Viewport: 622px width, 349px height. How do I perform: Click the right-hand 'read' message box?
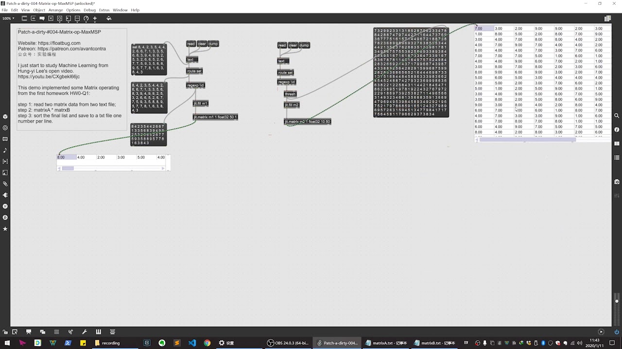tap(282, 45)
